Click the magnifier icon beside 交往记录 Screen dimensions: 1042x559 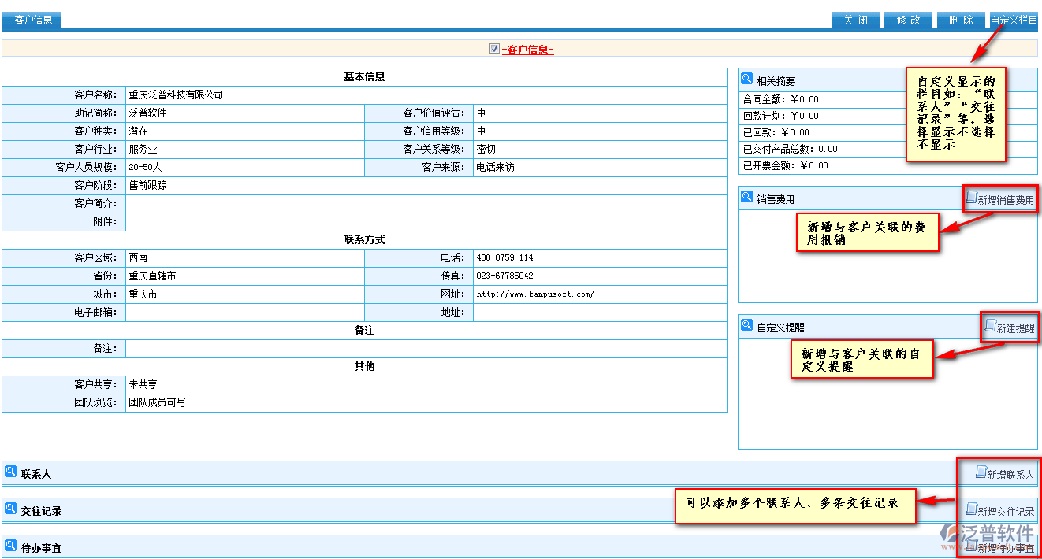10,509
